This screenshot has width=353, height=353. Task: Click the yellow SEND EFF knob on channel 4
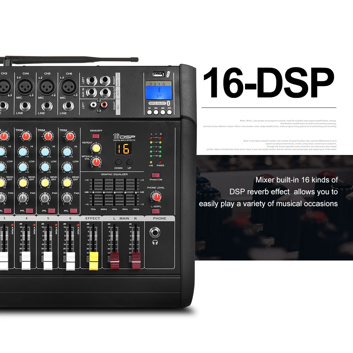pyautogui.click(x=23, y=183)
